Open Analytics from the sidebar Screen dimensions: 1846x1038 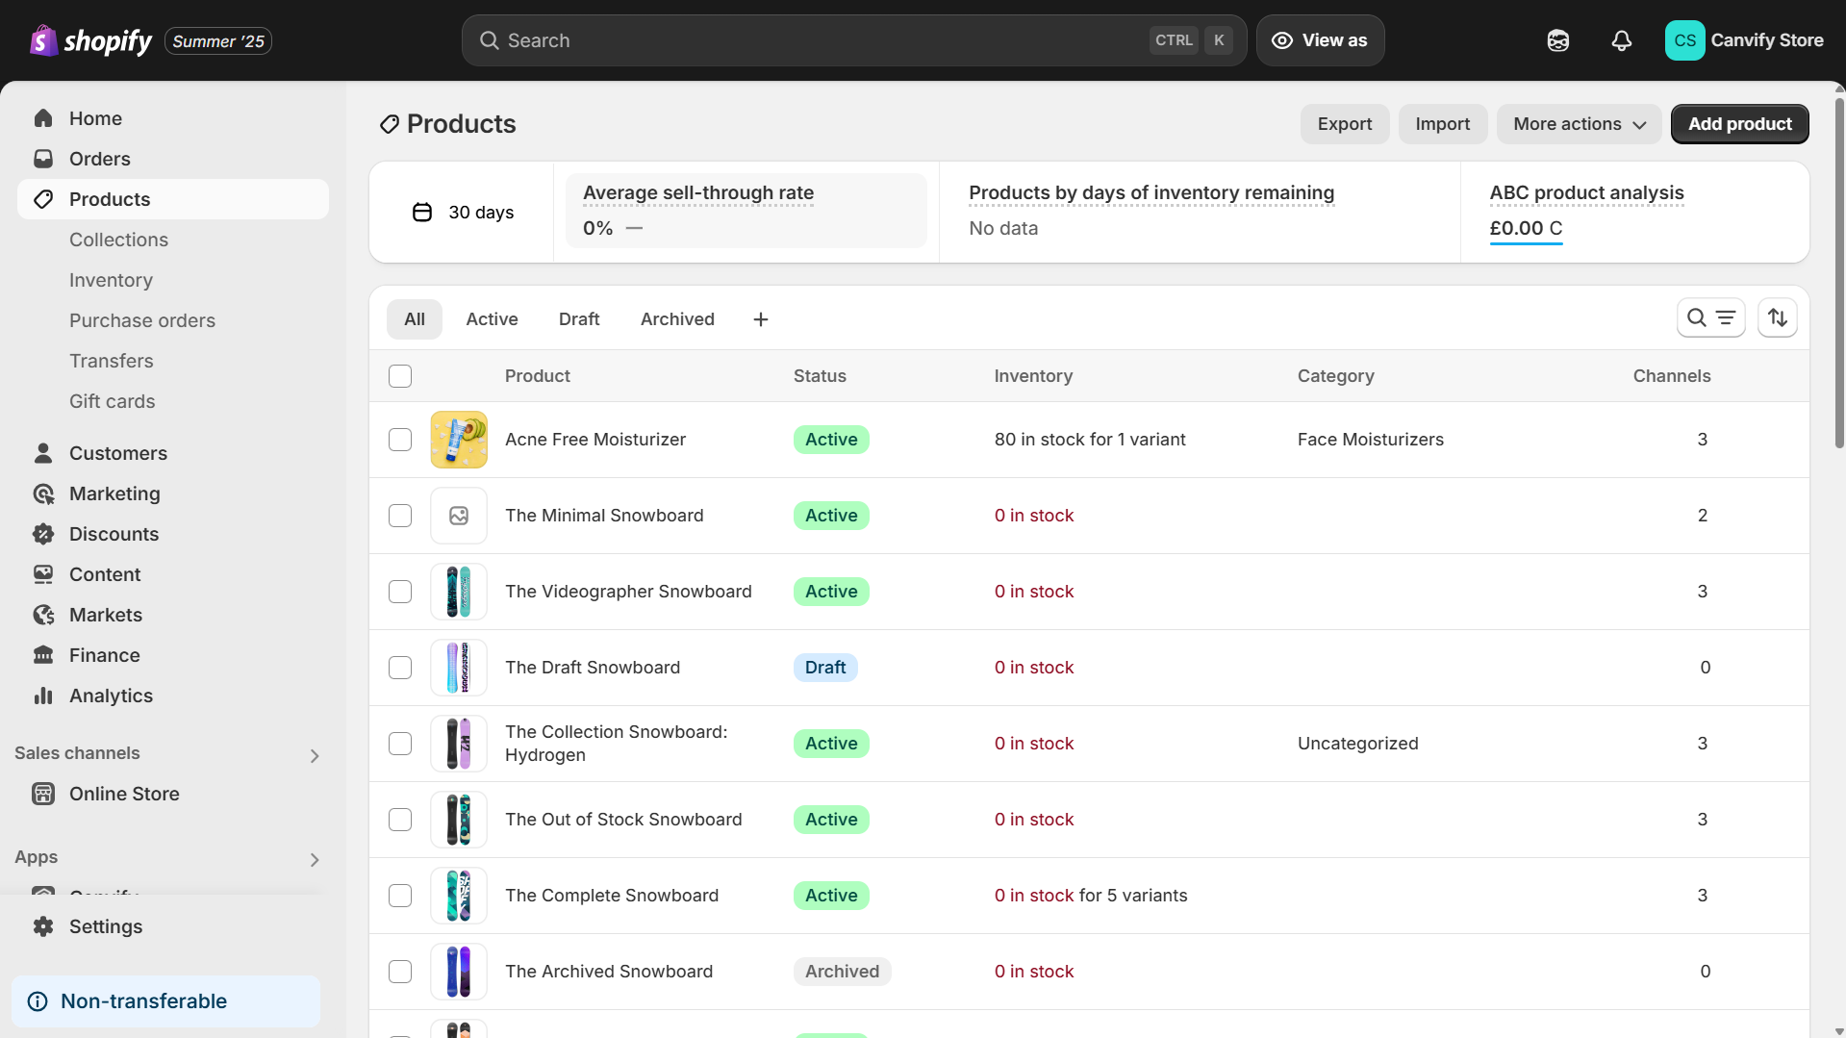coord(111,696)
